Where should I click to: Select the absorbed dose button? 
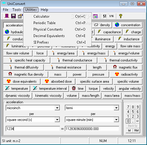pos(58,81)
